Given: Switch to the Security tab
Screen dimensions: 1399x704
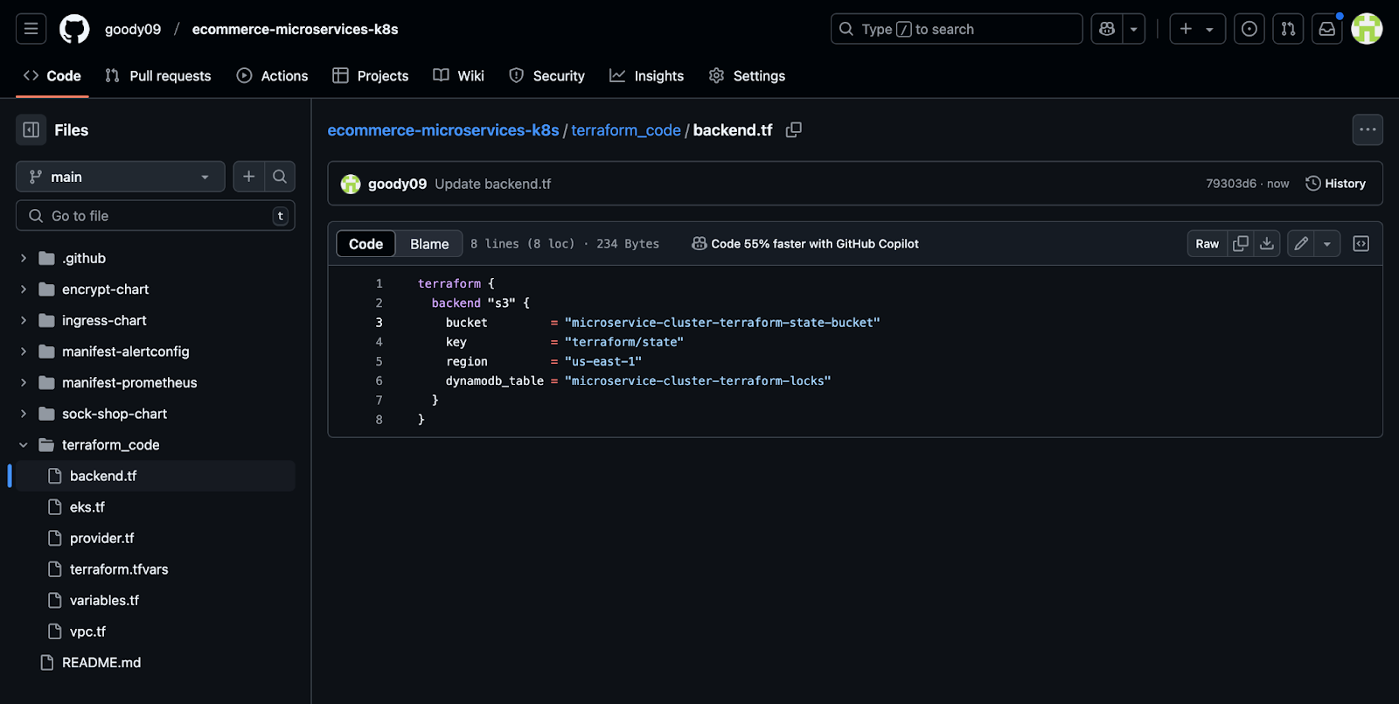Looking at the screenshot, I should point(546,76).
